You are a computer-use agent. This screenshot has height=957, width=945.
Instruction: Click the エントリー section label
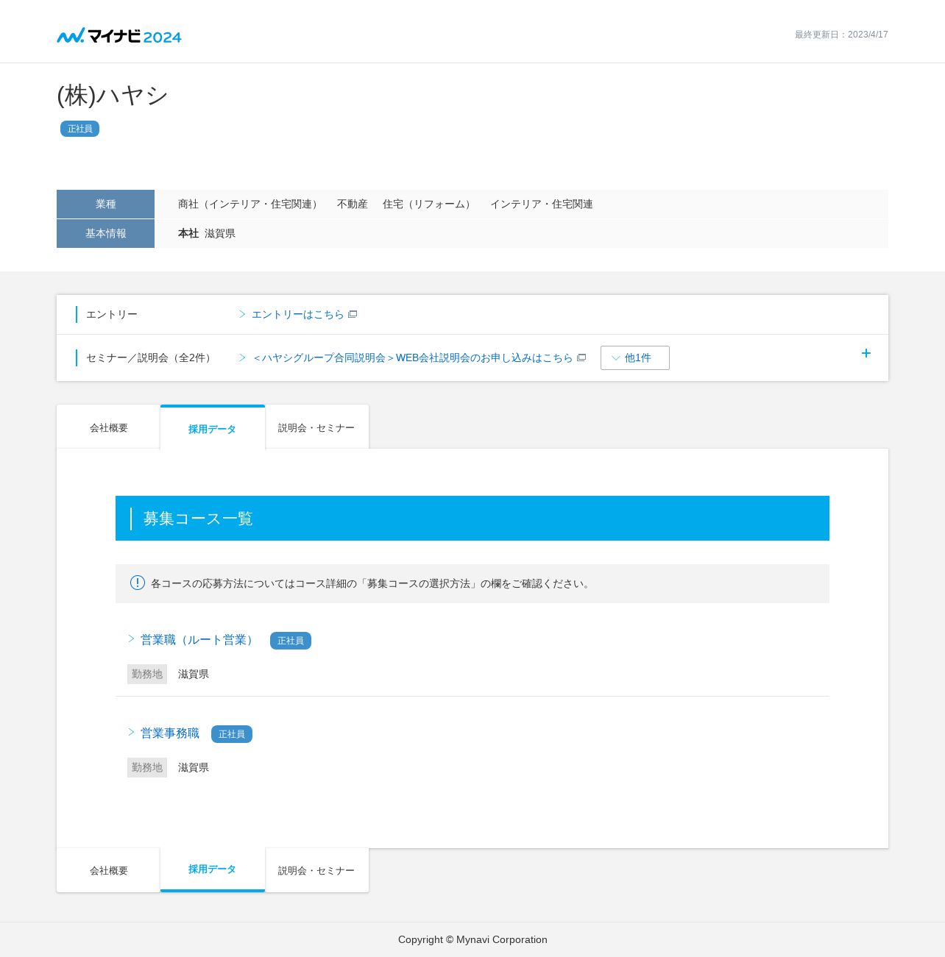click(x=112, y=314)
